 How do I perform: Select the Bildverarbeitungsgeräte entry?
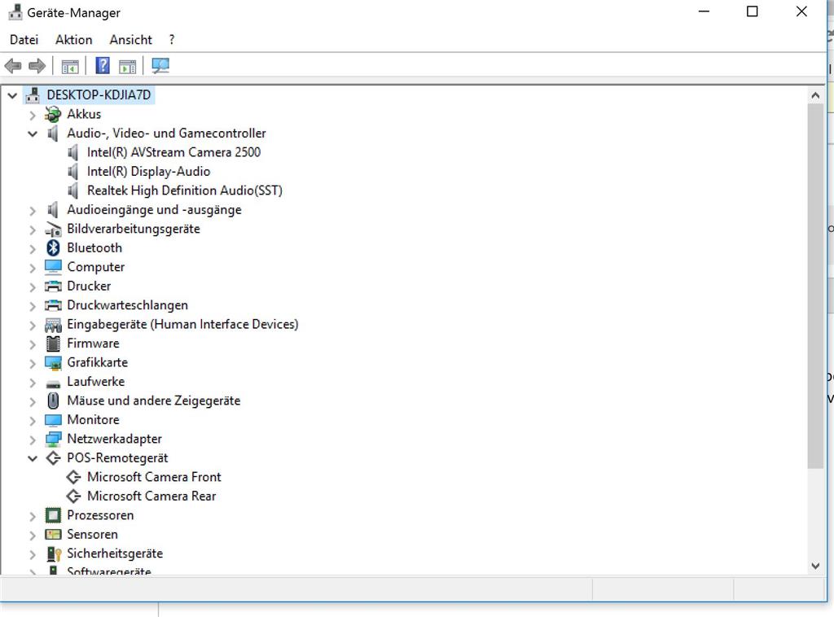[134, 229]
